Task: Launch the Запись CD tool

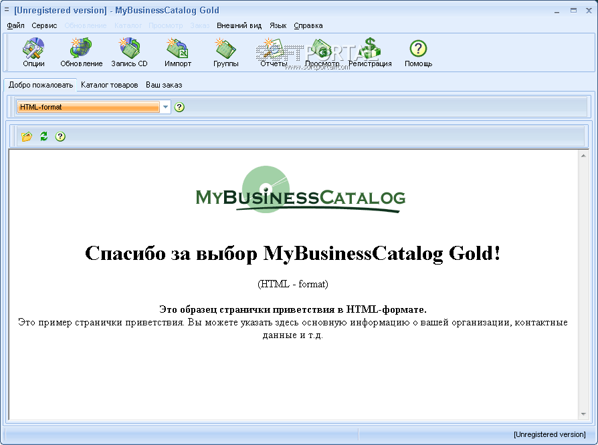Action: tap(129, 53)
